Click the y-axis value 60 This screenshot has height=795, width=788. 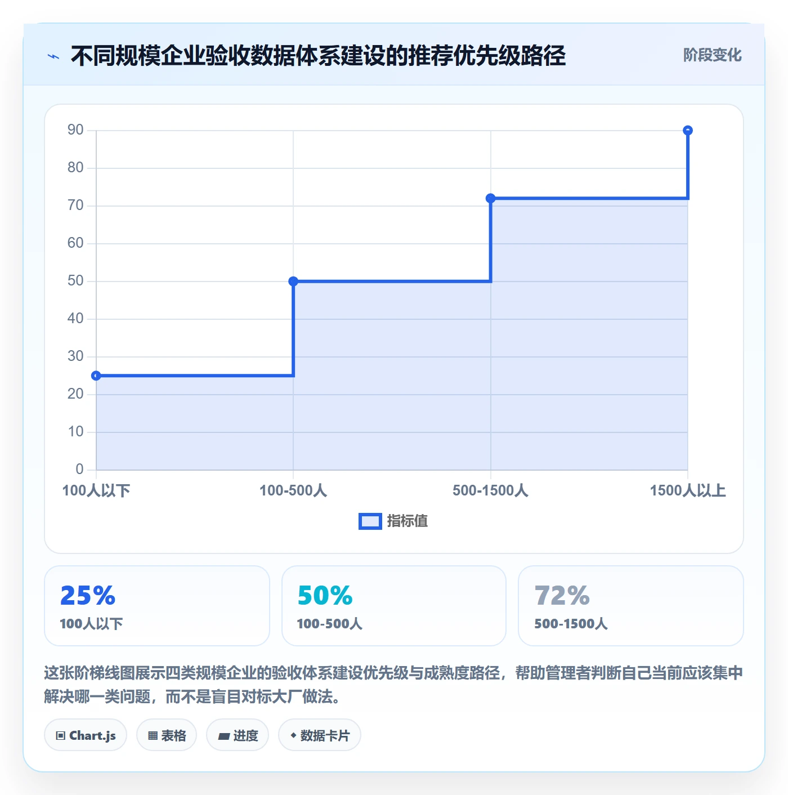pos(75,243)
